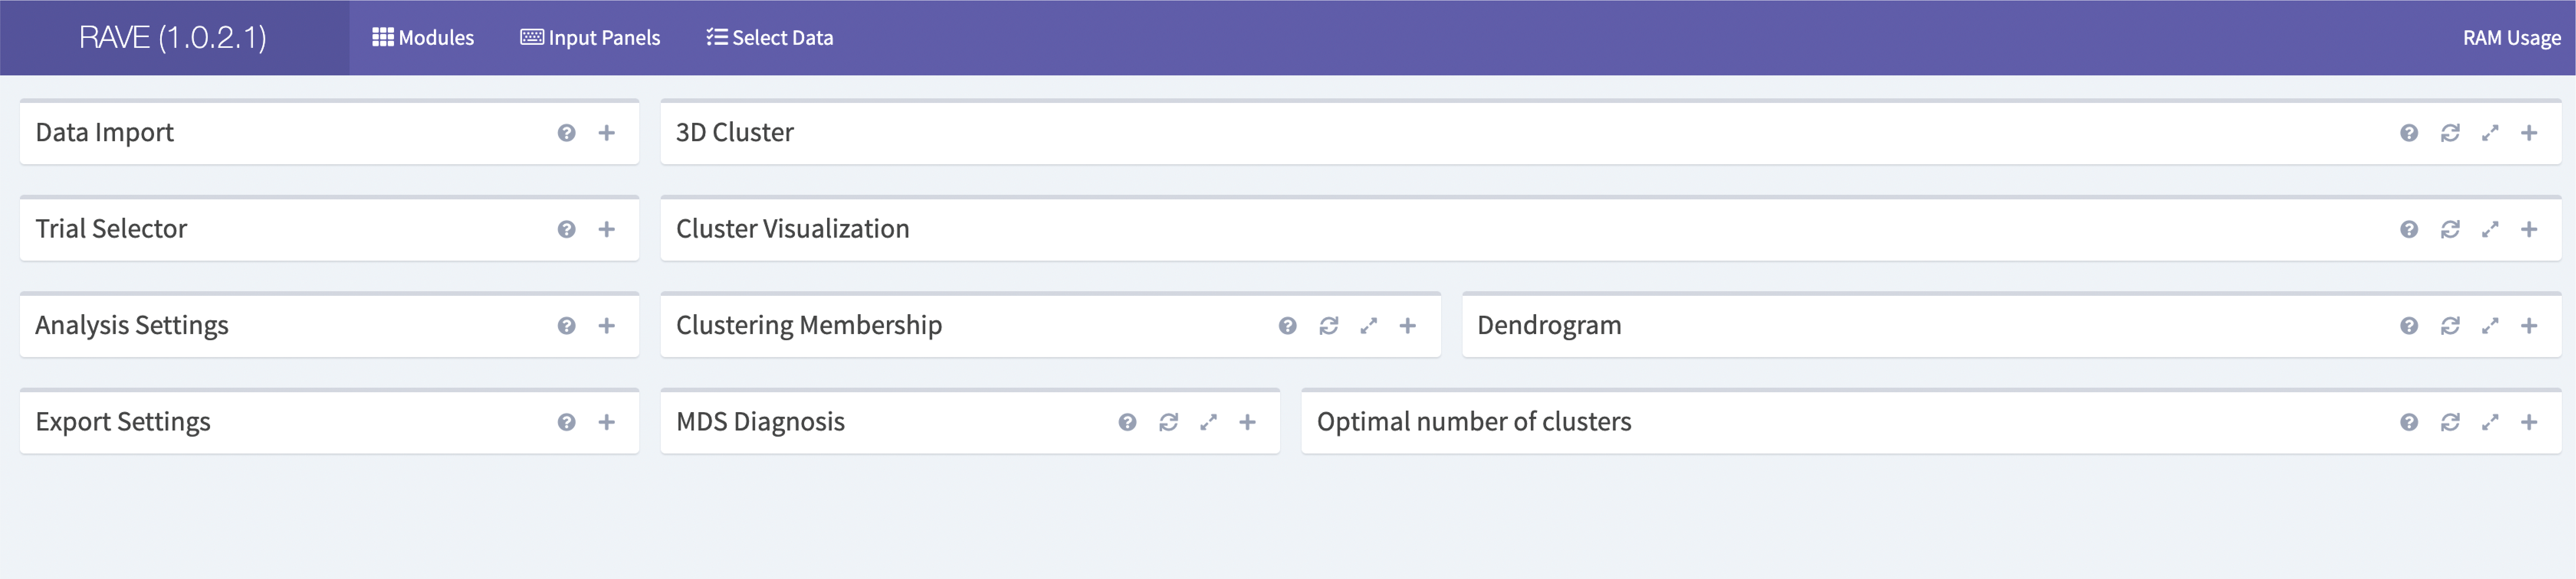2576x579 pixels.
Task: Maximize the Cluster Visualization panel
Action: [2489, 230]
